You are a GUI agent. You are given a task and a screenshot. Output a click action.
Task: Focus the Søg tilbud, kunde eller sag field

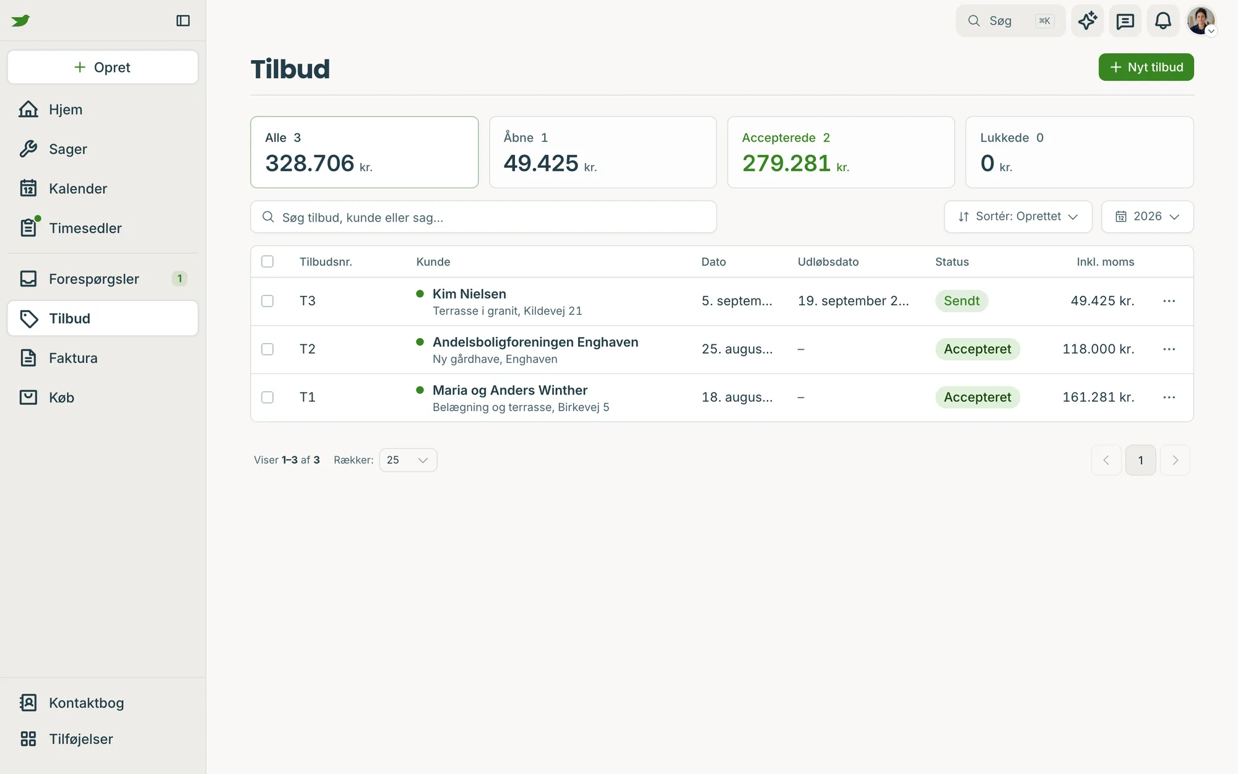(x=483, y=217)
